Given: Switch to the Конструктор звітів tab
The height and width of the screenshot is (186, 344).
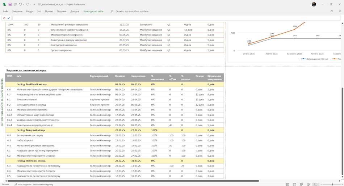Looking at the screenshot, I should (x=93, y=12).
